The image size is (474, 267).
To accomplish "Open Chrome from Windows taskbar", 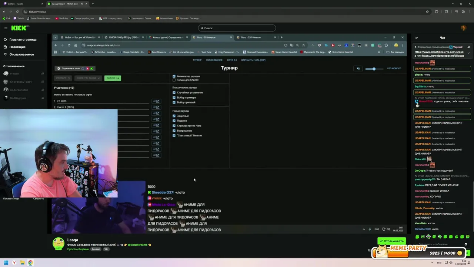I will (x=30, y=263).
